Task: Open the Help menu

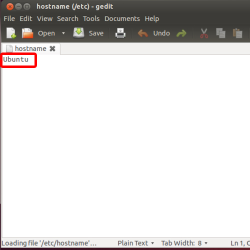Action: pos(152,18)
